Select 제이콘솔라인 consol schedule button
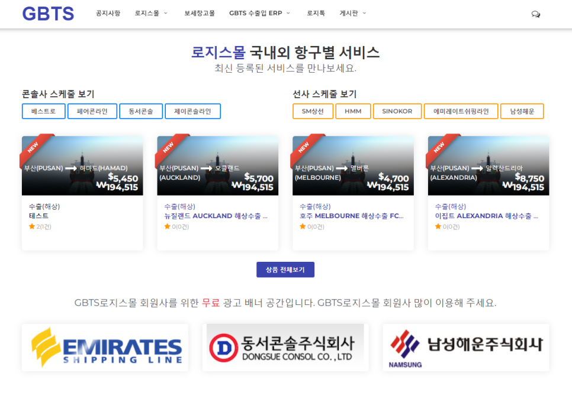 tap(192, 111)
